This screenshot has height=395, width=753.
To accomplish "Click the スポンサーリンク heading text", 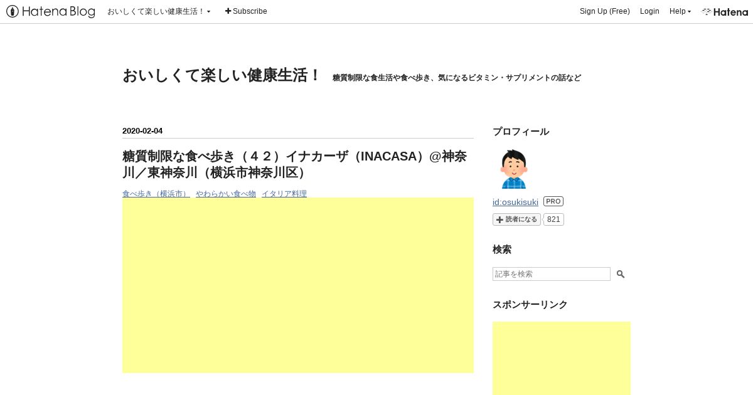I will (530, 305).
